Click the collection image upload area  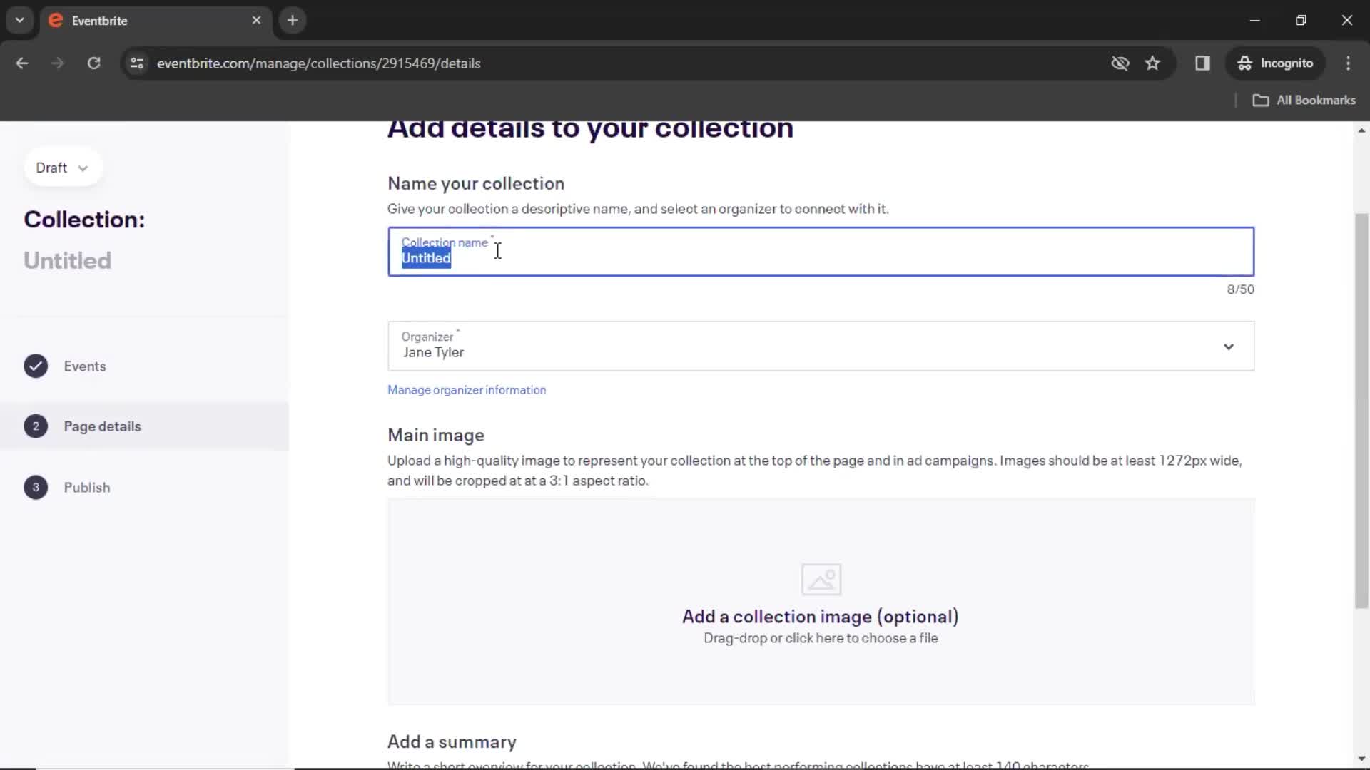(x=821, y=602)
